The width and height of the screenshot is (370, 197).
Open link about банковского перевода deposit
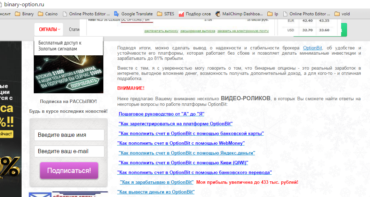(195, 173)
